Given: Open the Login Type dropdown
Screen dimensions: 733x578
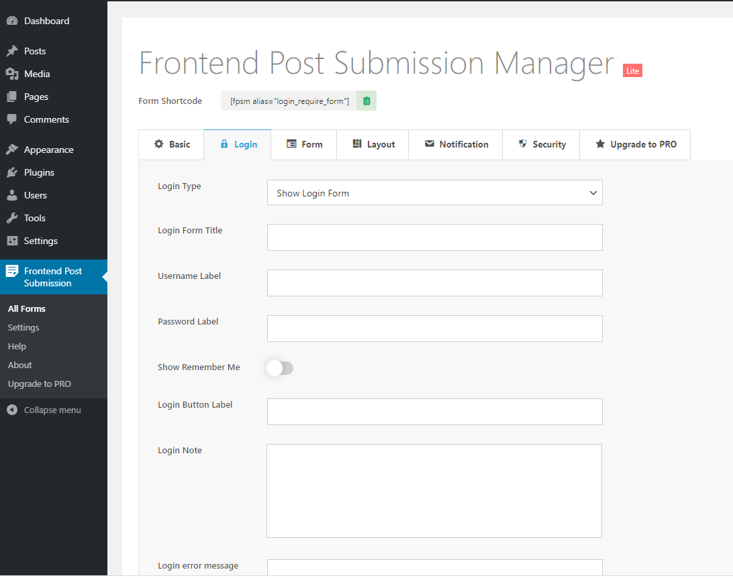Looking at the screenshot, I should click(x=435, y=193).
